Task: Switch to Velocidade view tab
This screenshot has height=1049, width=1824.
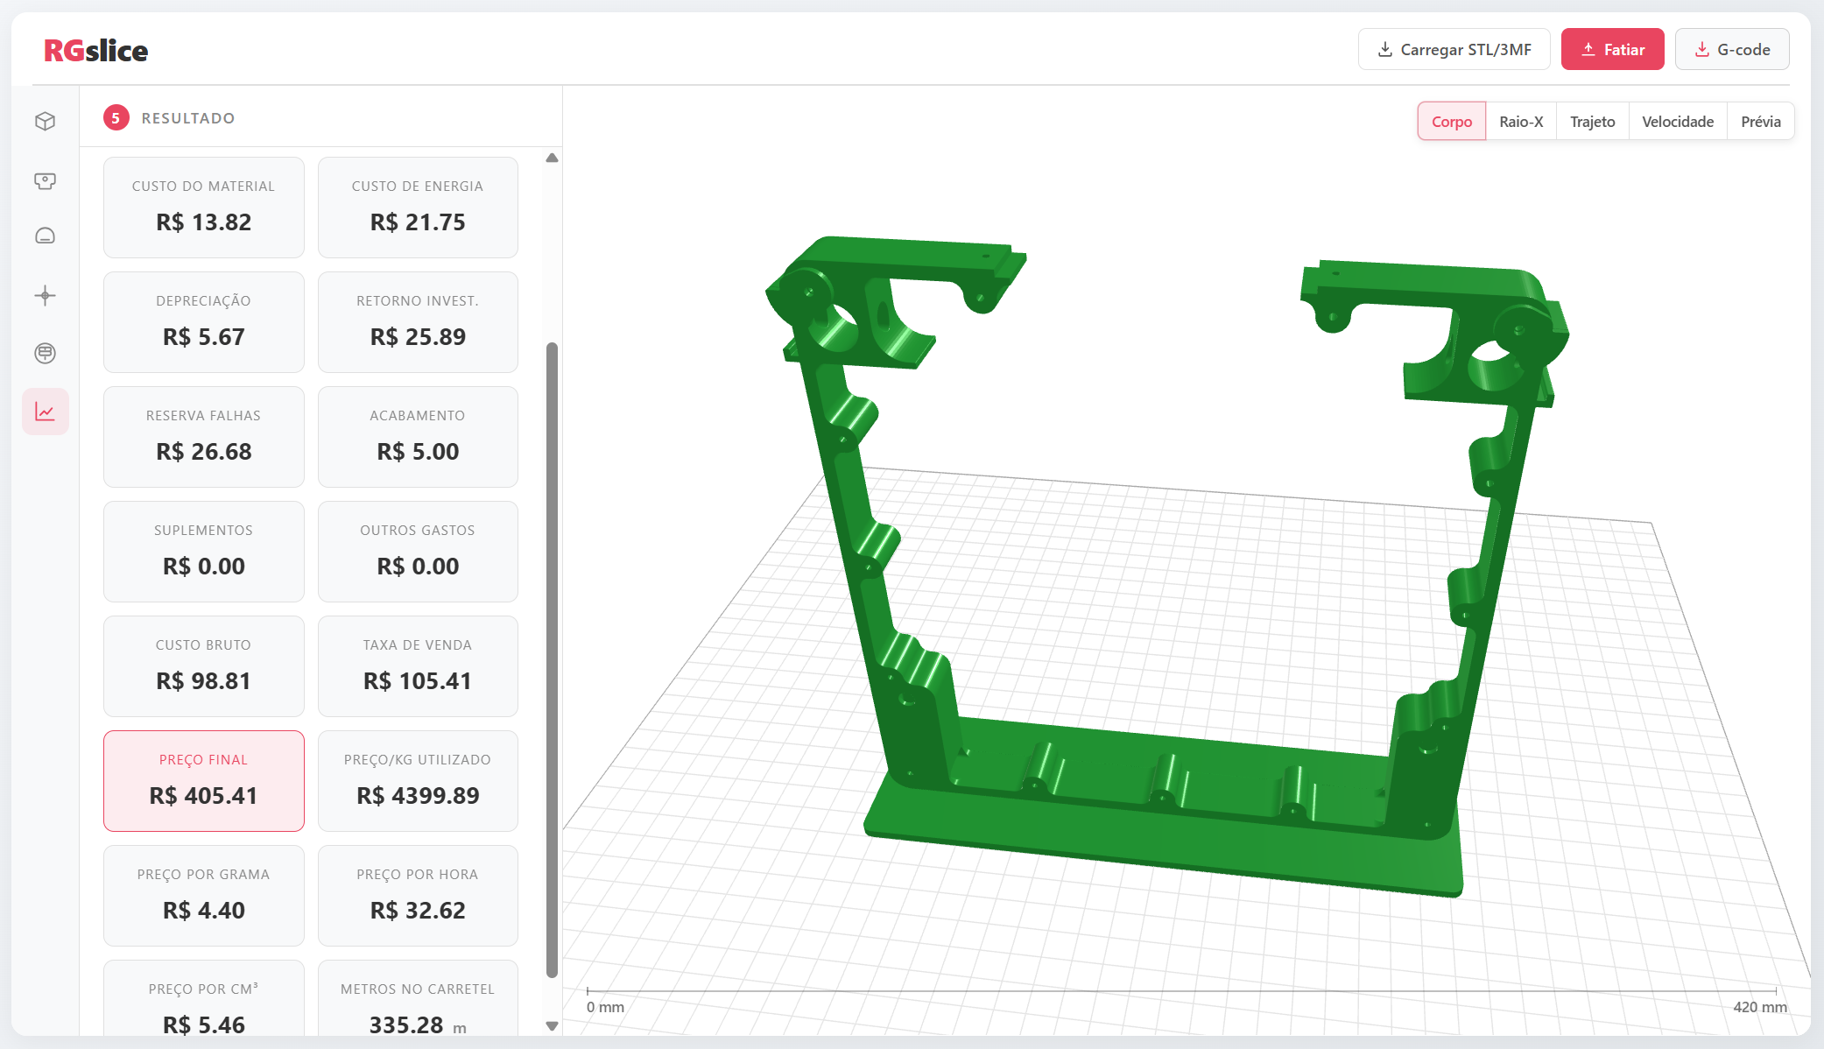Action: 1677,122
